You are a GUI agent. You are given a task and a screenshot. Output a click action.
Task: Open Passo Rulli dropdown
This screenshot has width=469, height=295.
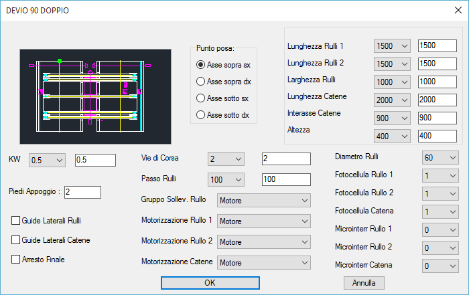[x=226, y=179]
